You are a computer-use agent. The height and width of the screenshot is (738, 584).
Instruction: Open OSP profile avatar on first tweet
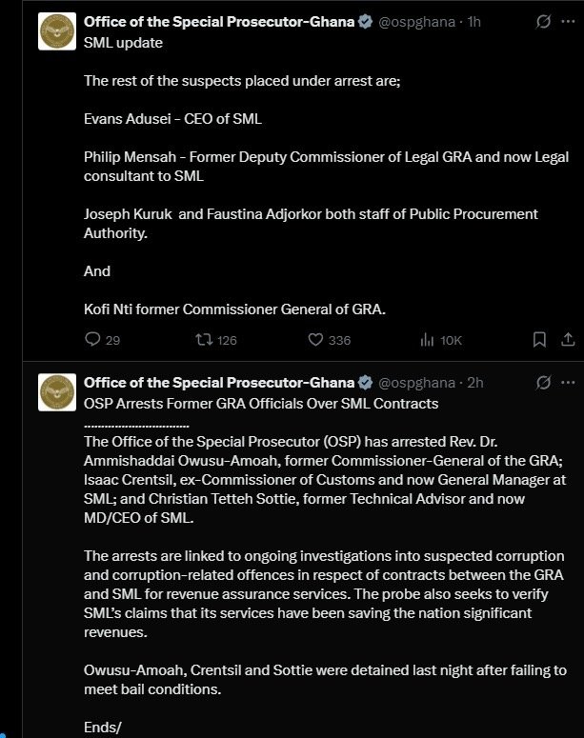57,31
